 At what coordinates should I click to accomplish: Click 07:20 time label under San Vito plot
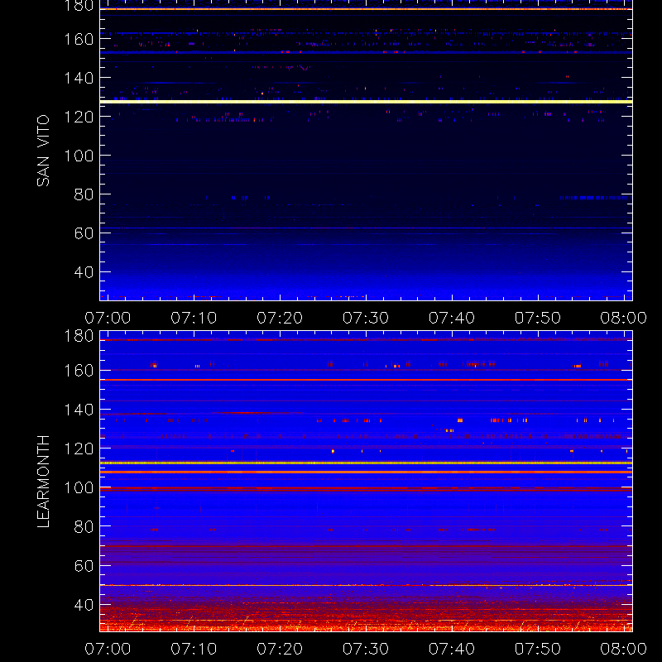(280, 318)
